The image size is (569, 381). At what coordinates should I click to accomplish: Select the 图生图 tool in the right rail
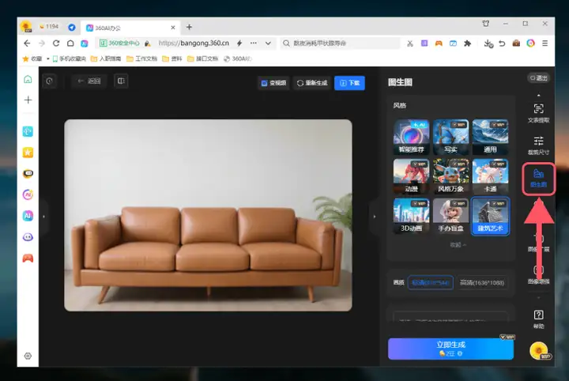(x=538, y=179)
